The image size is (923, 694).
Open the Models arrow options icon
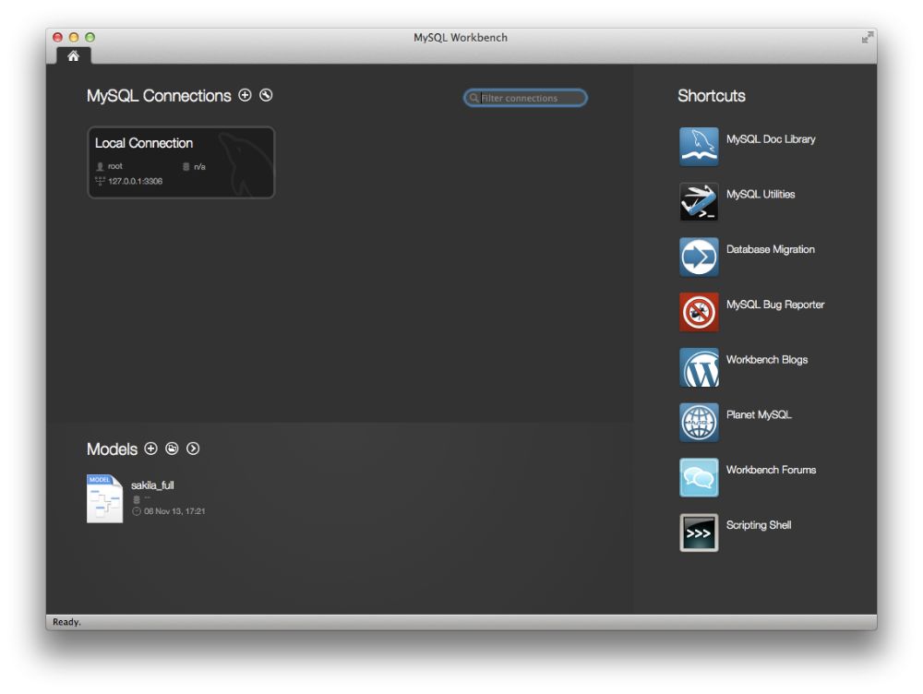pos(193,449)
